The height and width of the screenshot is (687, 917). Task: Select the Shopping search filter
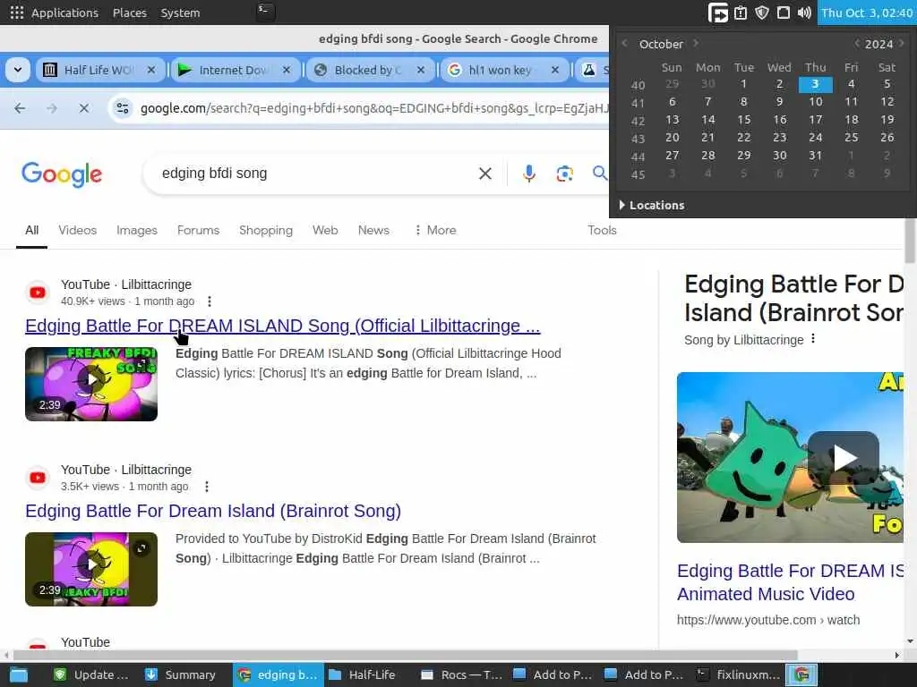pos(265,230)
